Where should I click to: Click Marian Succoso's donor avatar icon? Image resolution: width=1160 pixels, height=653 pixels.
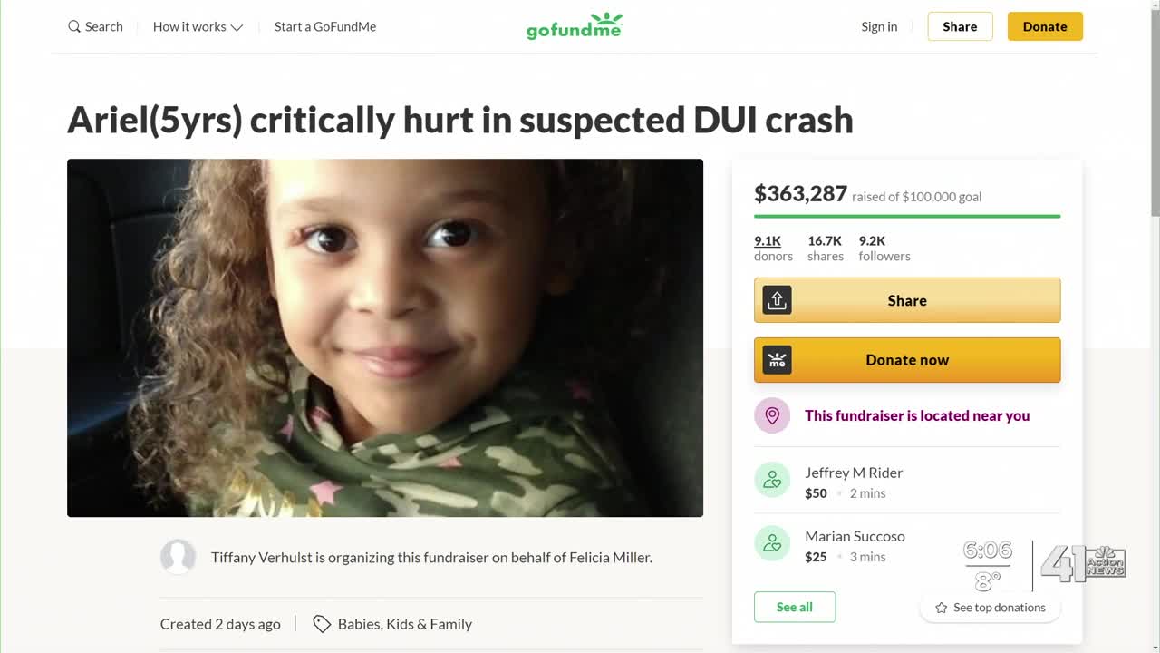point(772,544)
